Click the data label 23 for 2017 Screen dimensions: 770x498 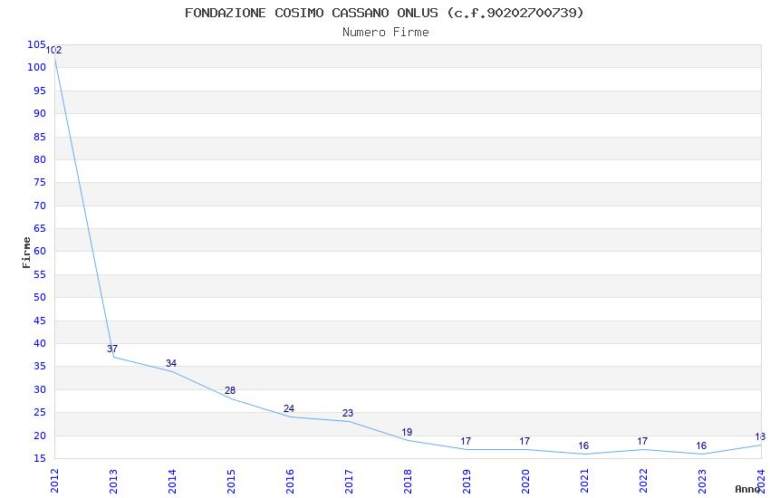pyautogui.click(x=348, y=413)
